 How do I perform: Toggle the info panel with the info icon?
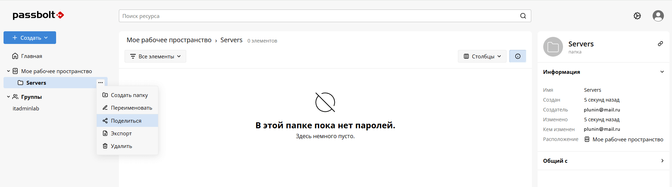517,56
